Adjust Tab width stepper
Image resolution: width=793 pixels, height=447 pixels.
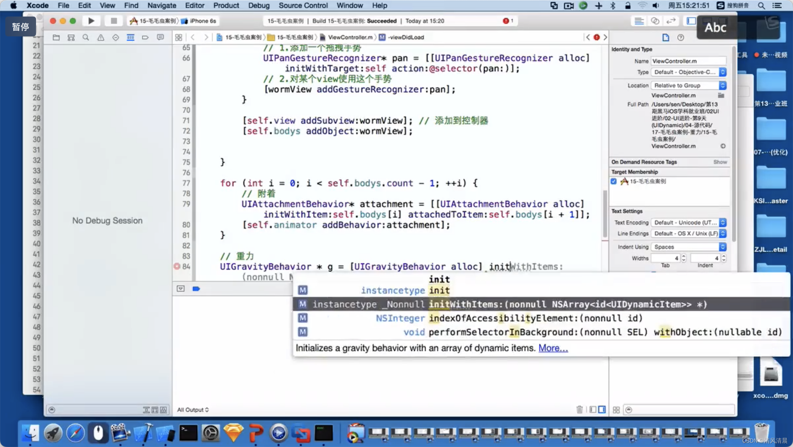(x=684, y=258)
